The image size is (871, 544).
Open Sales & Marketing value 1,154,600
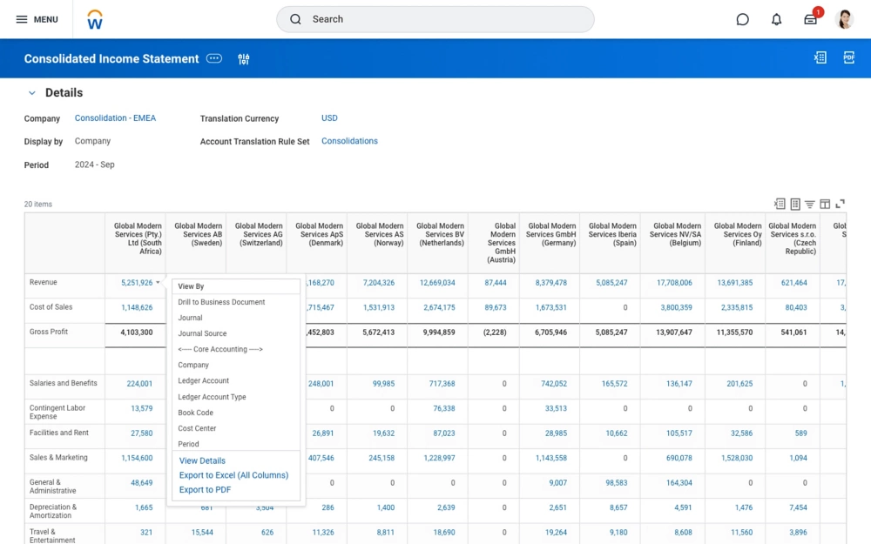[x=137, y=458]
